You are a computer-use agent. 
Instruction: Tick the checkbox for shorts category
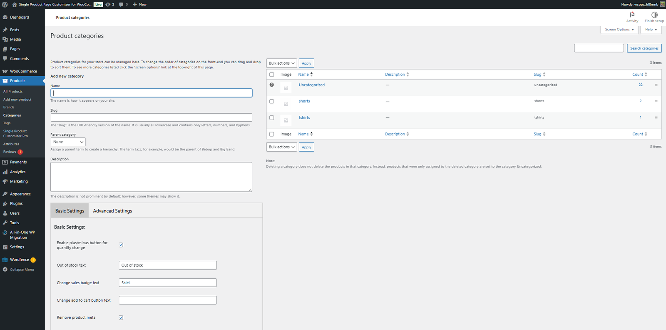tap(272, 101)
